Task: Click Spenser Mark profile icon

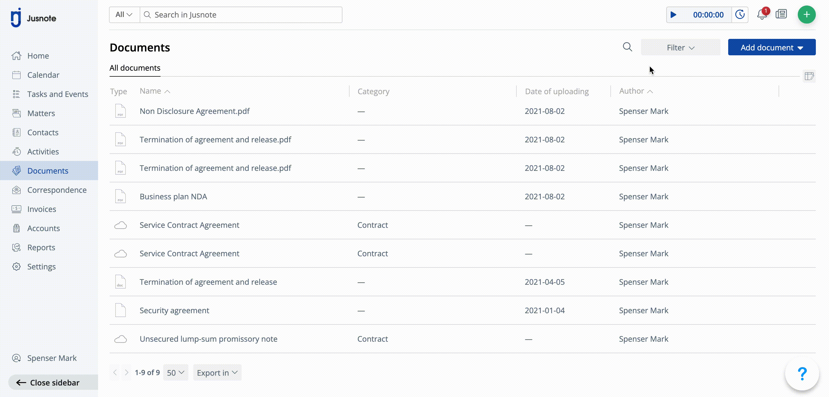Action: pyautogui.click(x=16, y=358)
